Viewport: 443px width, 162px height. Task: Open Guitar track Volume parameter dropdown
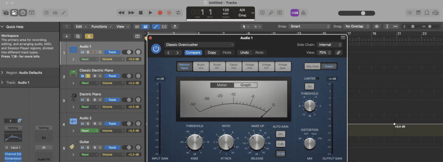(x=113, y=155)
